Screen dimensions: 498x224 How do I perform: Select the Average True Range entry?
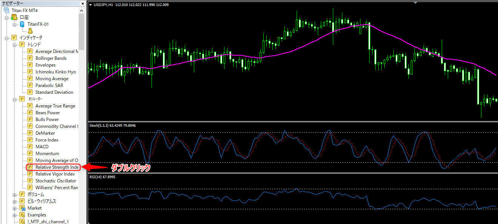tap(55, 106)
